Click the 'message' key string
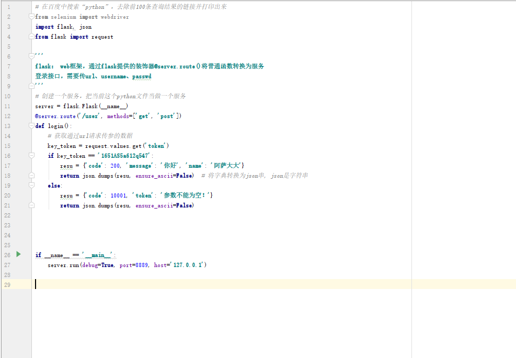The height and width of the screenshot is (358, 516). (140, 166)
